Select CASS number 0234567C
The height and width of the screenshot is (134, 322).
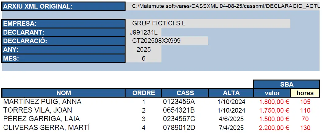[x=179, y=119]
